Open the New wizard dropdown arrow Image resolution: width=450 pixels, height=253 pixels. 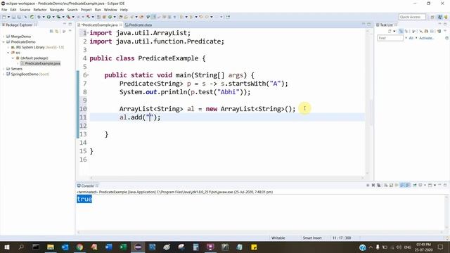click(x=8, y=17)
